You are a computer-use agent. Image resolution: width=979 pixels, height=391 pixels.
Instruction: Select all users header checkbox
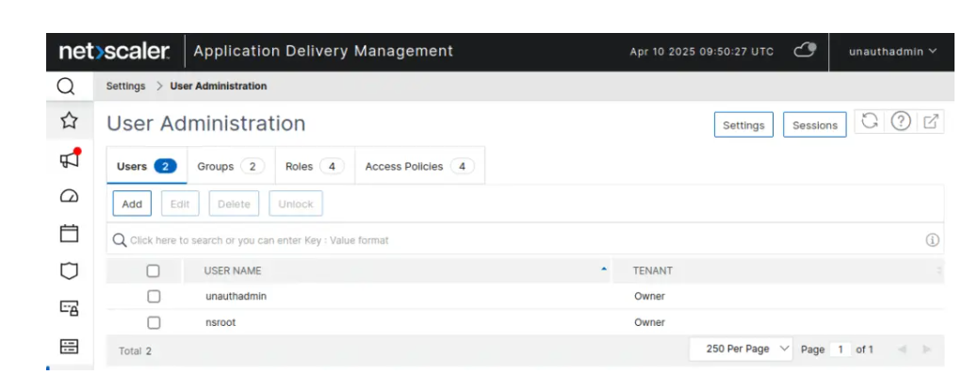(x=153, y=270)
